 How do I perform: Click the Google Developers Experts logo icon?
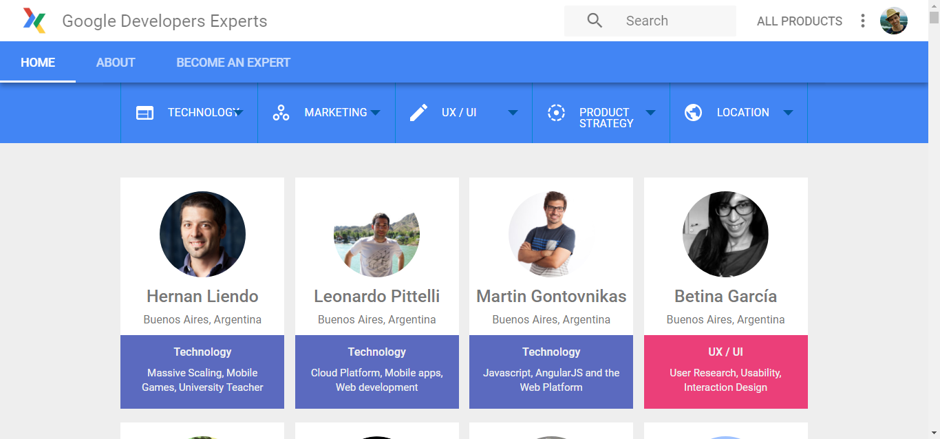pyautogui.click(x=34, y=21)
